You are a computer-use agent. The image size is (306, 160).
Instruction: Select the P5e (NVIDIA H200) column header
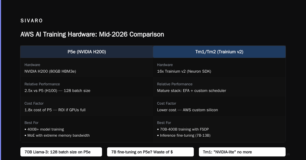pyautogui.click(x=87, y=52)
